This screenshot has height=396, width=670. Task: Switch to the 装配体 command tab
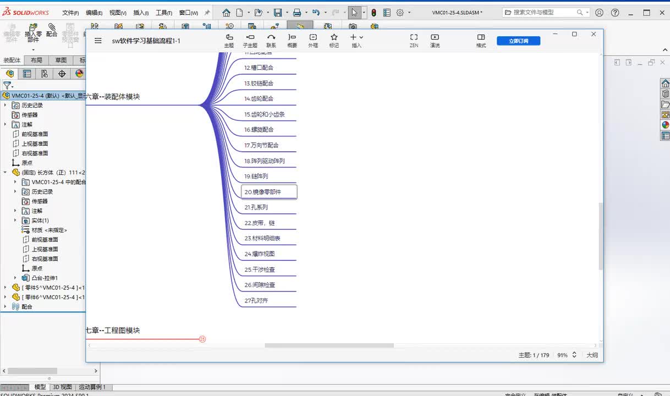point(12,61)
